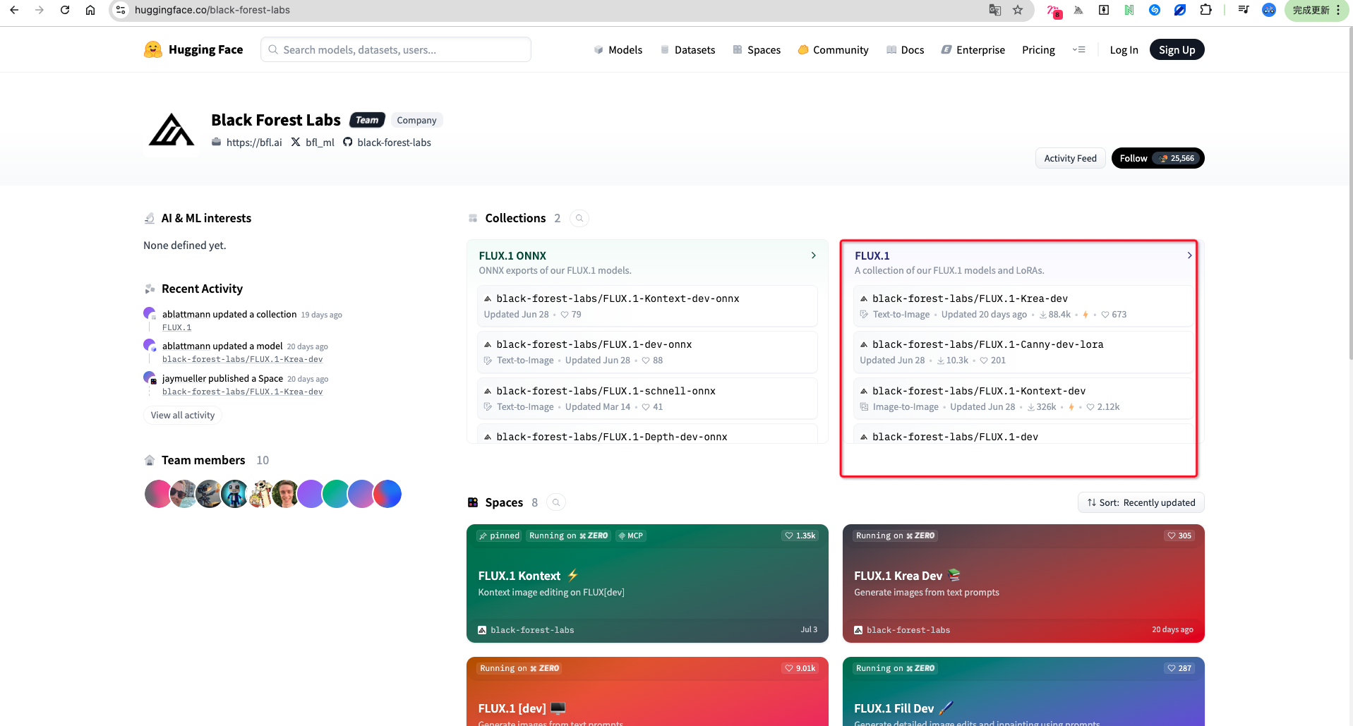Click the browser address bar URL
Image resolution: width=1353 pixels, height=726 pixels.
tap(212, 10)
